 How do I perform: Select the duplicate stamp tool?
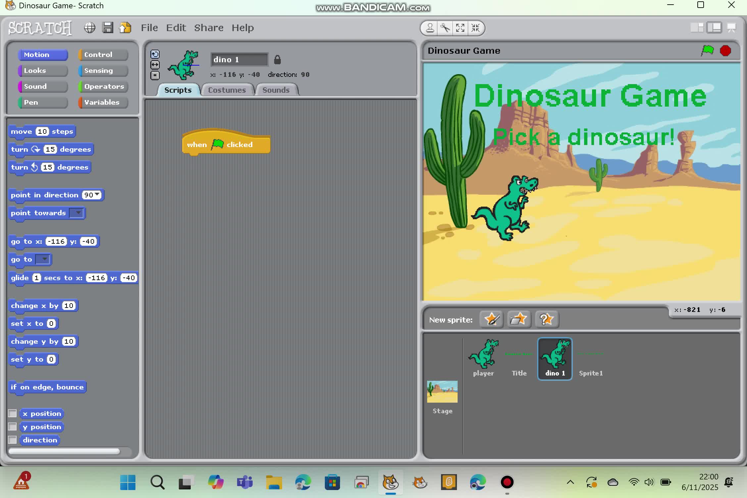coord(430,28)
